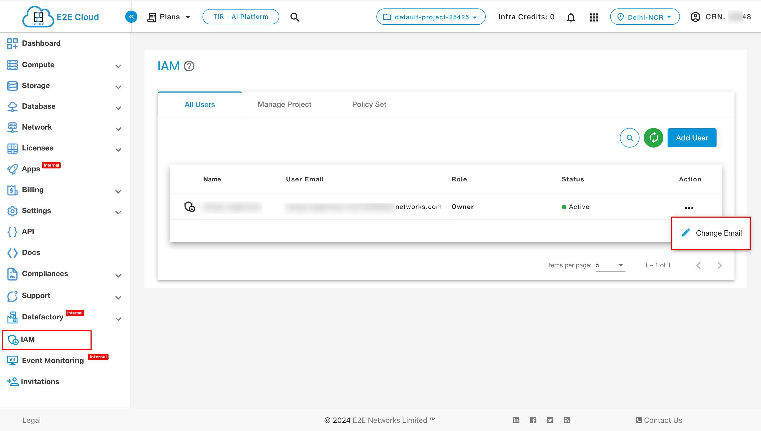Open Delhi-NCR region selector

click(x=645, y=17)
